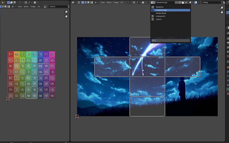Viewport: 229px width, 143px height.
Task: Choose the Extend selection mode in the left editor
Action: coord(11,2)
